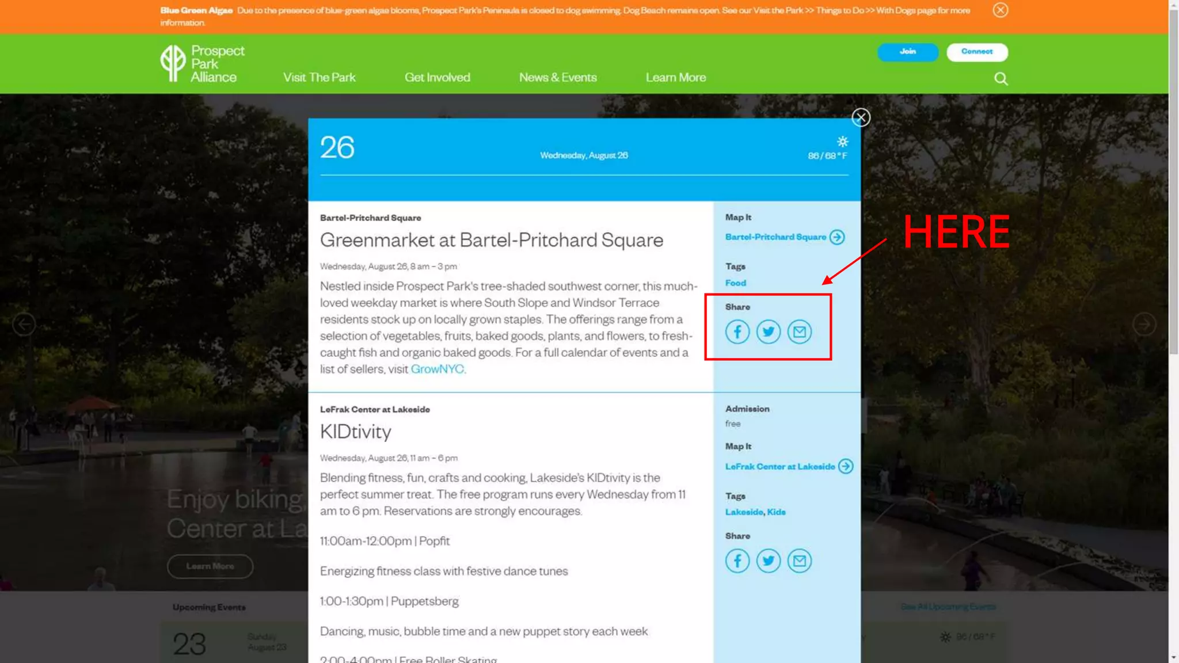Go to next slide arrow
This screenshot has height=663, width=1179.
[1144, 325]
